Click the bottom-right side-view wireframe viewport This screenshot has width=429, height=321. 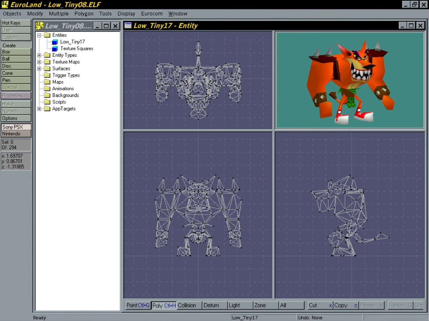click(350, 215)
